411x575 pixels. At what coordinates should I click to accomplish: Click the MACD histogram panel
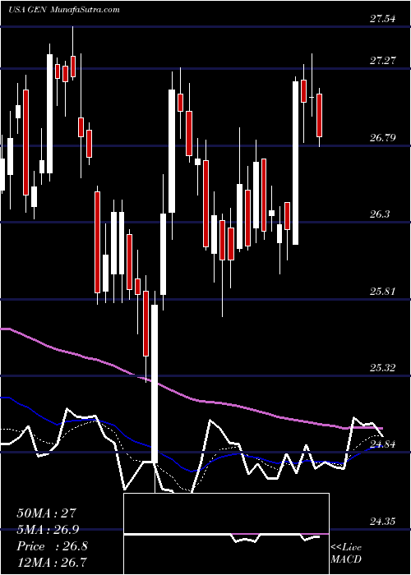(x=226, y=534)
